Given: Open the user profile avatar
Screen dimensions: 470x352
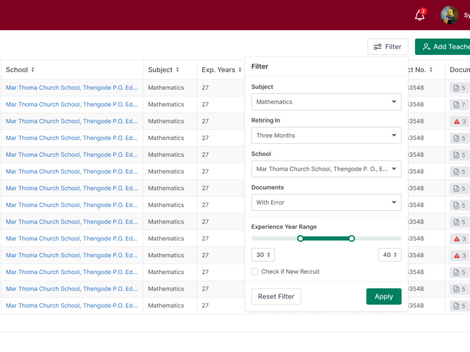Looking at the screenshot, I should (x=449, y=15).
